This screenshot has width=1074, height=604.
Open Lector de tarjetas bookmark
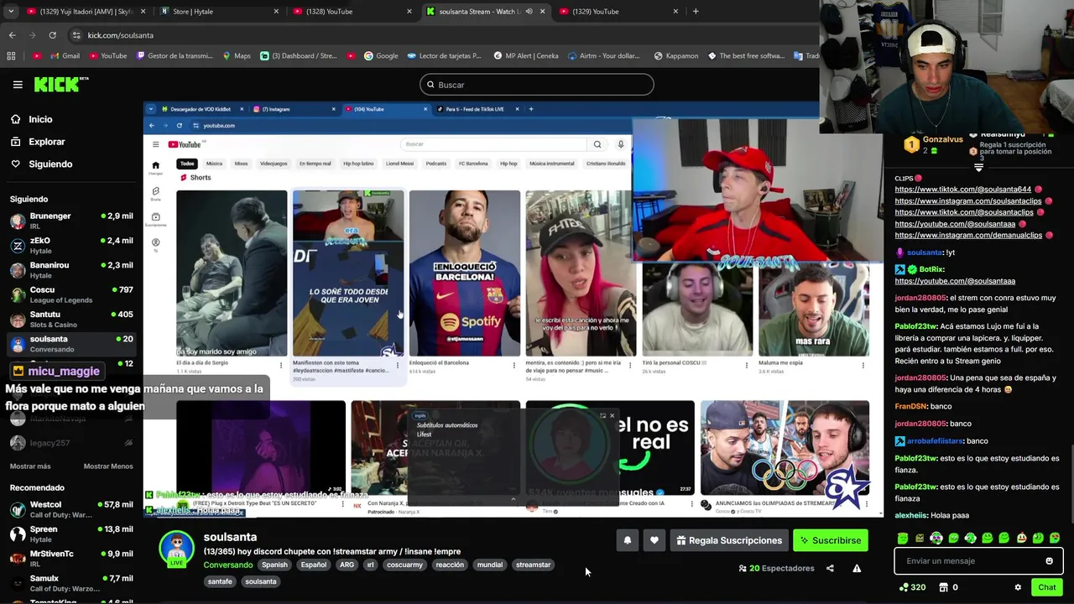point(444,56)
